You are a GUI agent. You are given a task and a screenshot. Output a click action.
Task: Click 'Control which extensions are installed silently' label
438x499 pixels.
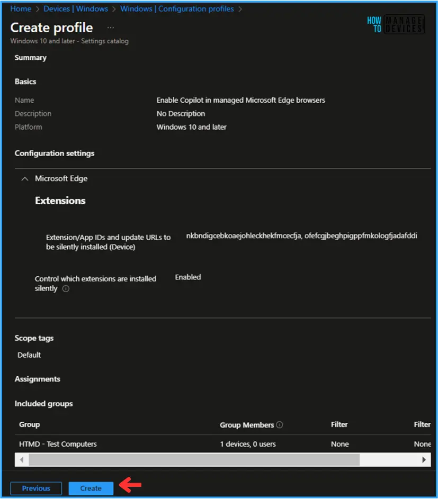[x=95, y=284]
